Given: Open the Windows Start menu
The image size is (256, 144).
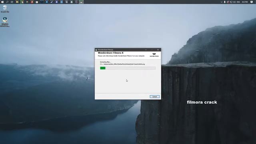Looking at the screenshot, I should (x=2, y=2).
